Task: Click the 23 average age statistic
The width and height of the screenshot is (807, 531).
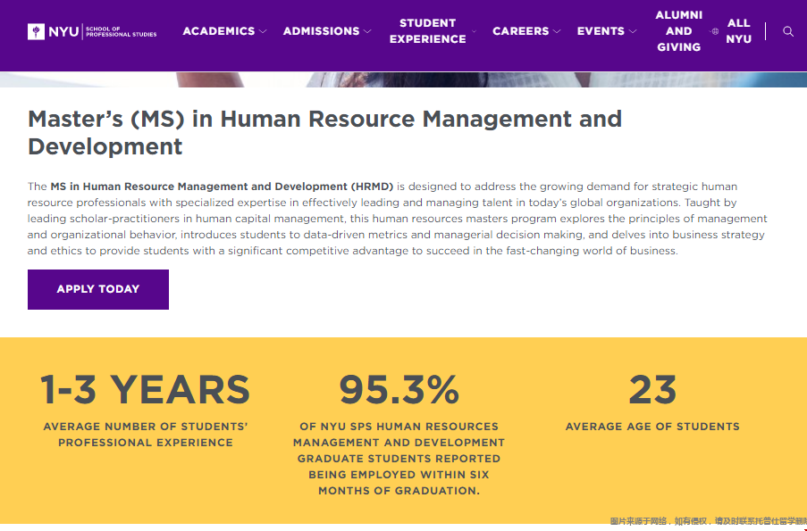Action: point(652,390)
